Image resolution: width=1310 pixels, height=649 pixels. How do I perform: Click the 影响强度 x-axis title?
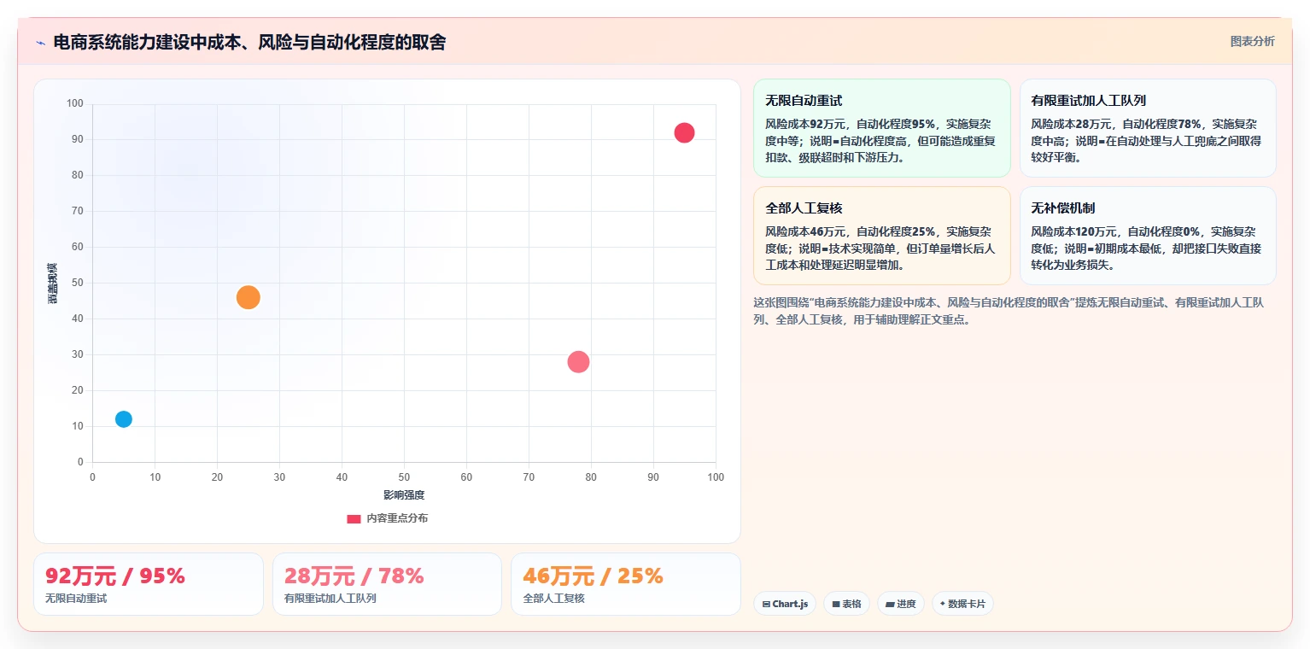pos(404,495)
